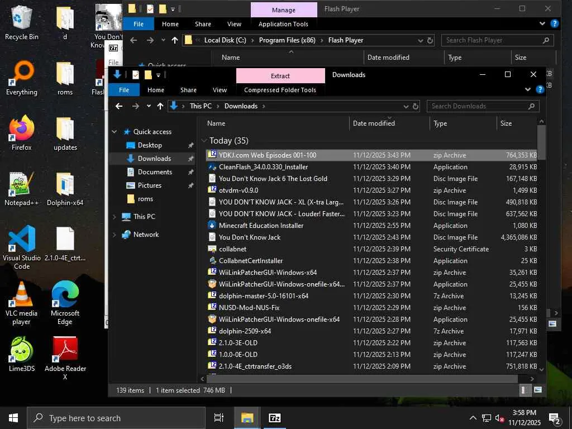Select Desktop in the Quick access list
This screenshot has height=429, width=572.
[150, 145]
